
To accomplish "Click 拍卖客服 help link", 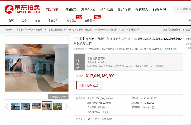I will [x=187, y=29].
